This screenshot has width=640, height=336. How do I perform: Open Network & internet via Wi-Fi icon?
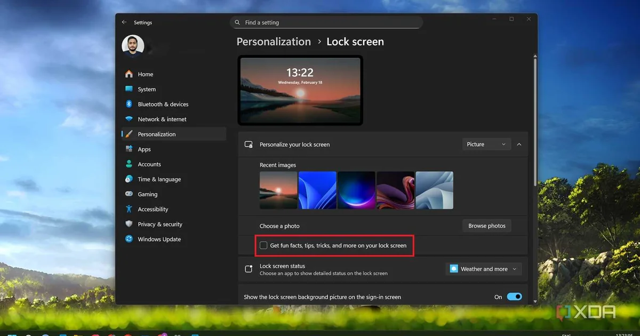click(x=129, y=119)
